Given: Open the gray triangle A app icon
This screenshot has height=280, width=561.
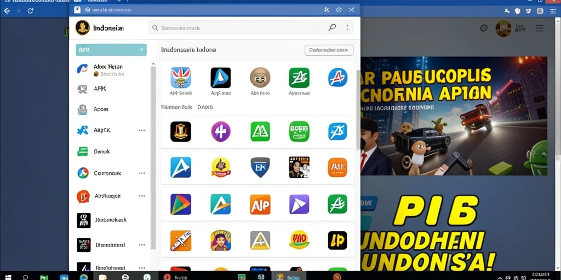Looking at the screenshot, I should (x=260, y=241).
